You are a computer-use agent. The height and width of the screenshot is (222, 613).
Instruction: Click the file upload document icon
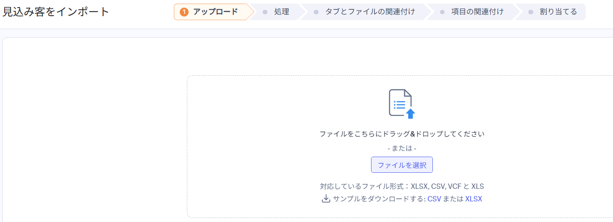(402, 104)
